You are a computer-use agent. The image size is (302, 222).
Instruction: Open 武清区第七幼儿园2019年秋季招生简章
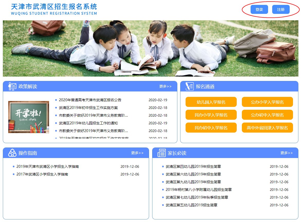(197, 197)
